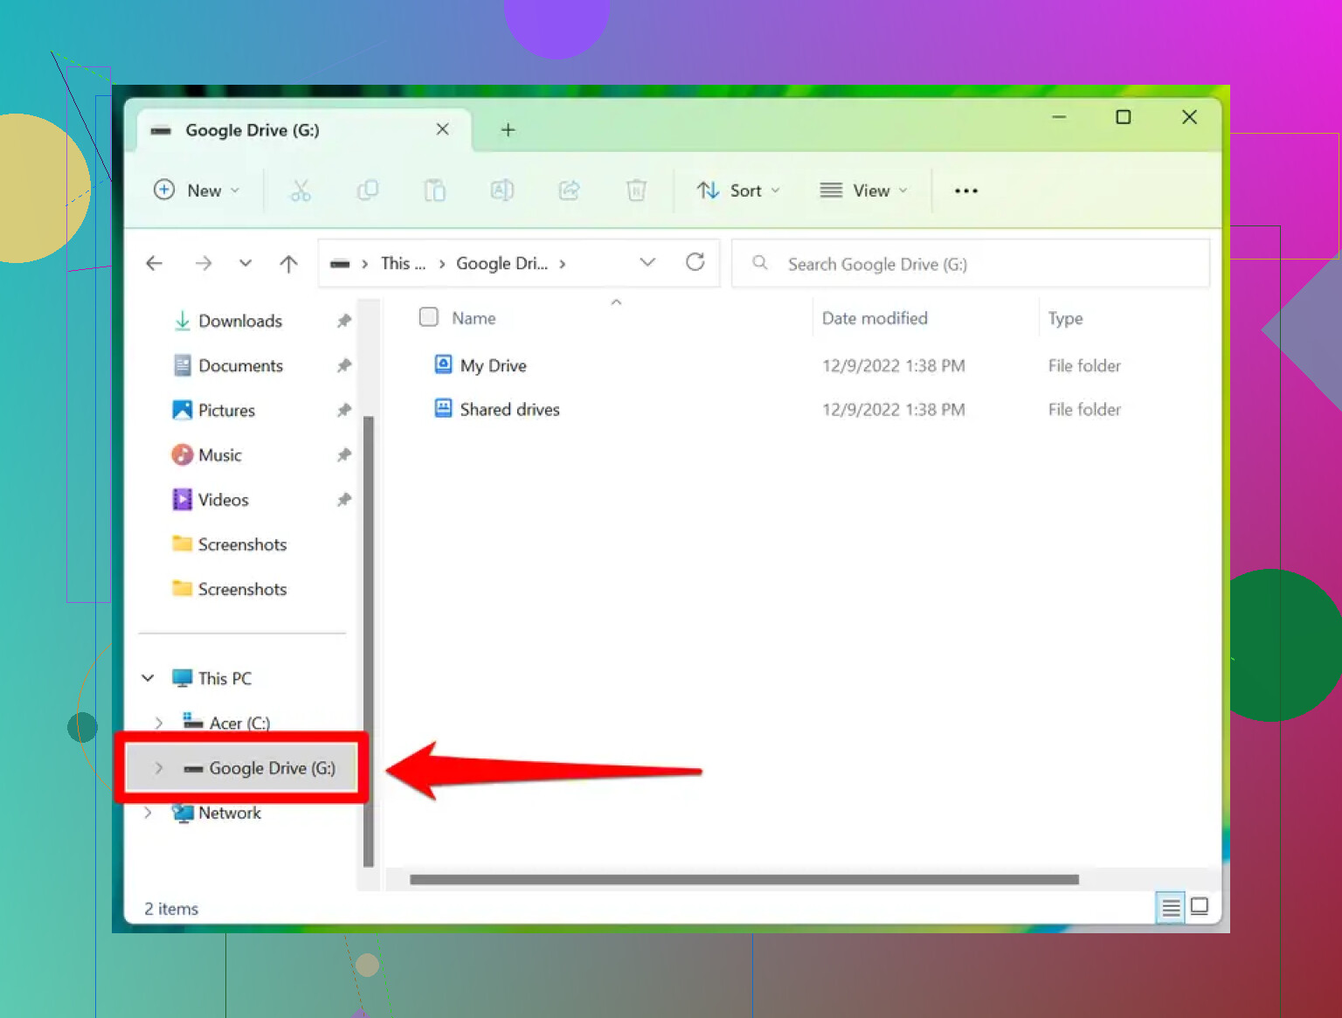The height and width of the screenshot is (1018, 1342).
Task: Click the horizontal scrollbar of file list
Action: (744, 880)
